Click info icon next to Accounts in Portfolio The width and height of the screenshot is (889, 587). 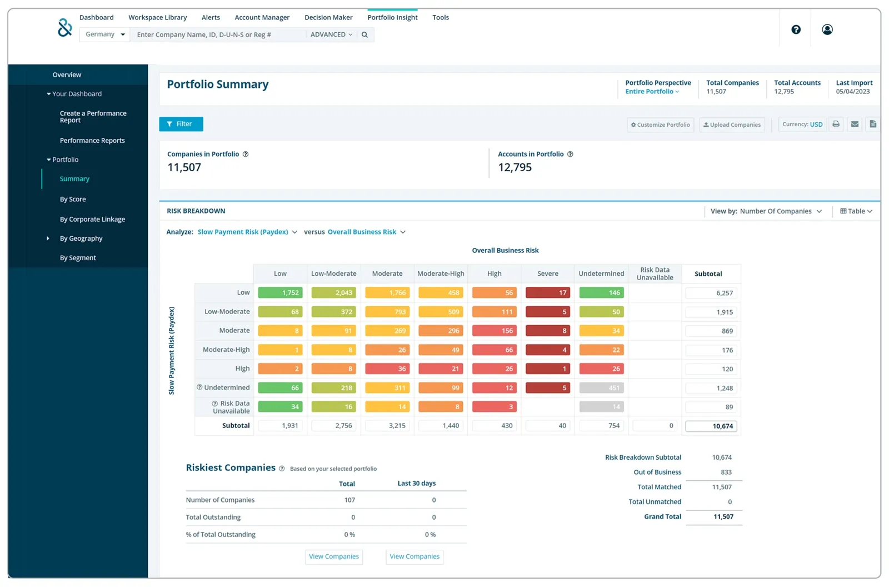pos(570,154)
